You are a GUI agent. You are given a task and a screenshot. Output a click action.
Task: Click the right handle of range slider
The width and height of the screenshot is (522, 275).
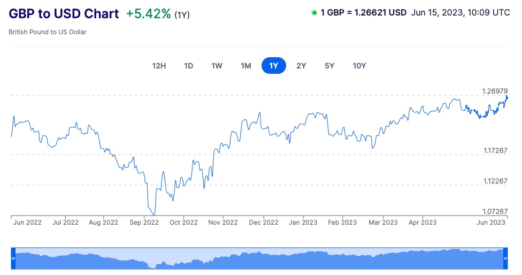pos(505,258)
